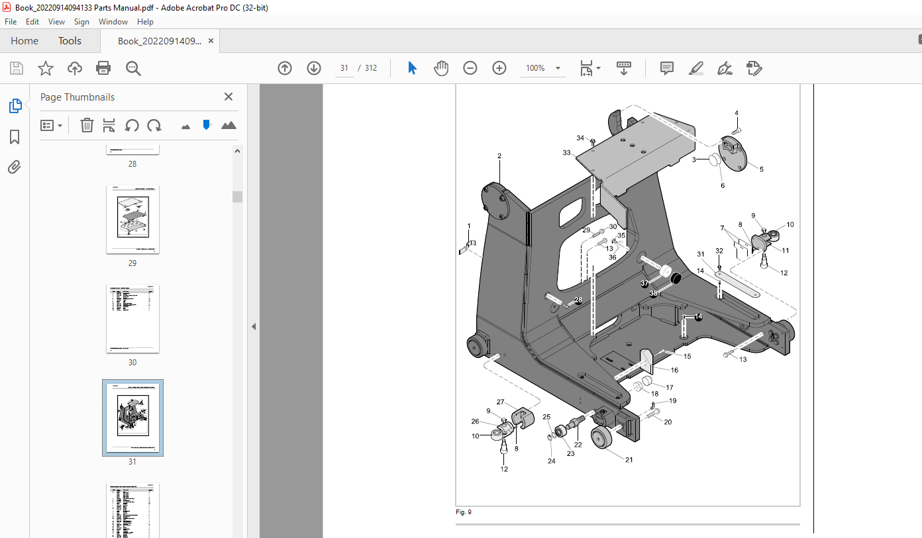Viewport: 922px width, 538px height.
Task: Click the Request signatures stamp icon
Action: [x=754, y=68]
